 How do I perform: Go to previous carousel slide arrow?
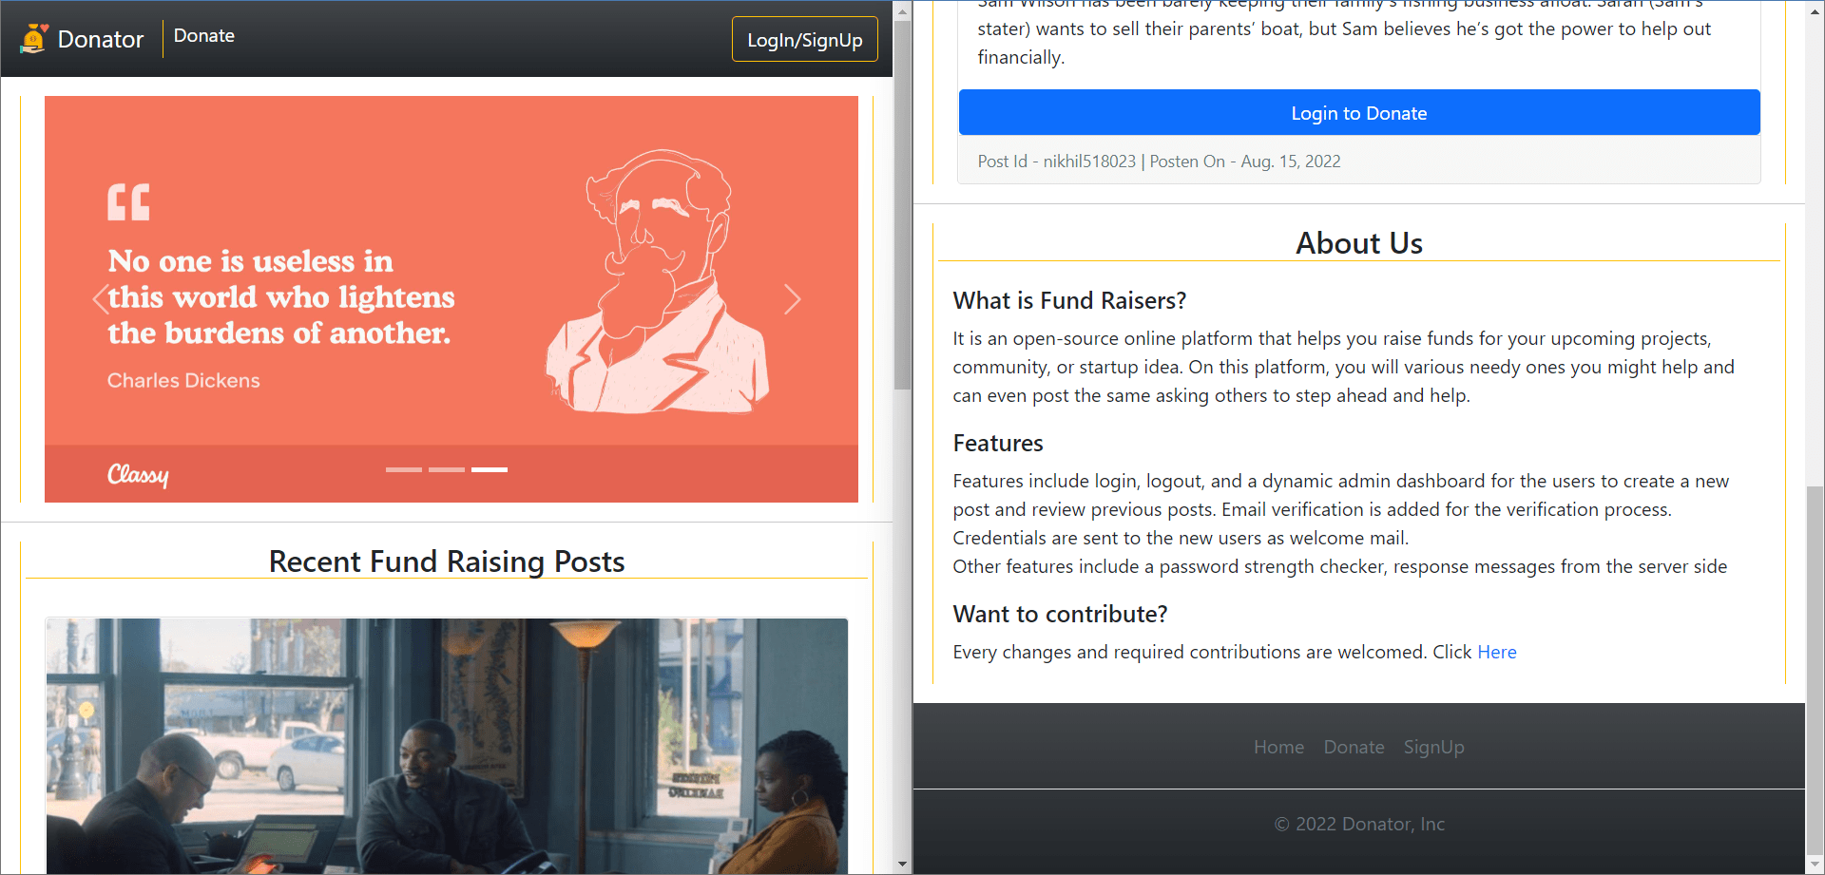coord(101,299)
